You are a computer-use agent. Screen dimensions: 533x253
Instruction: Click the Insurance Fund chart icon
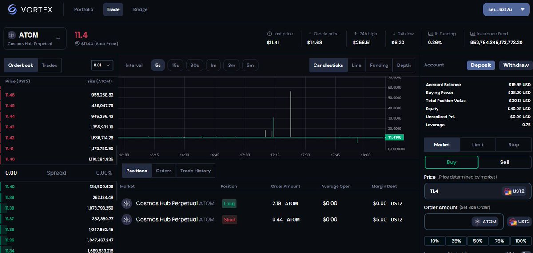473,34
